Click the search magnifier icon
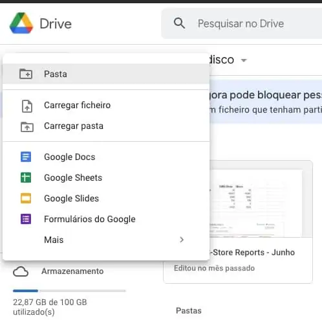 [x=179, y=23]
